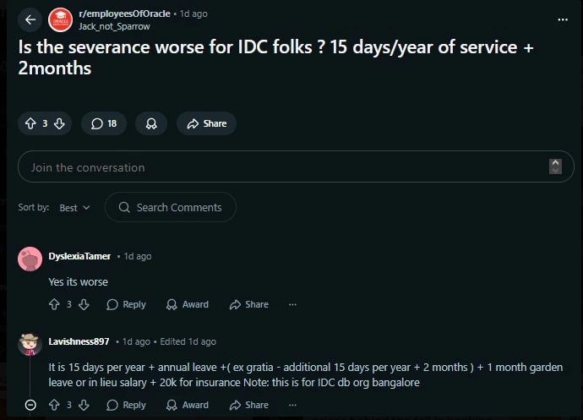Click the Join the conversation field
Screen dimensions: 583x420
click(279, 167)
